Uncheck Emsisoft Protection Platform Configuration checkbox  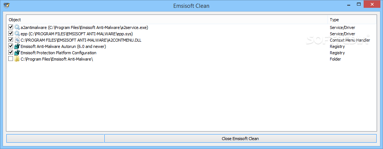(x=10, y=52)
